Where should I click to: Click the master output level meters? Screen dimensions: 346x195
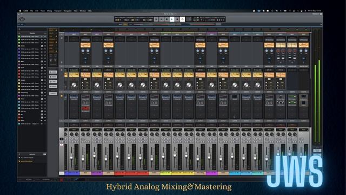(x=317, y=87)
